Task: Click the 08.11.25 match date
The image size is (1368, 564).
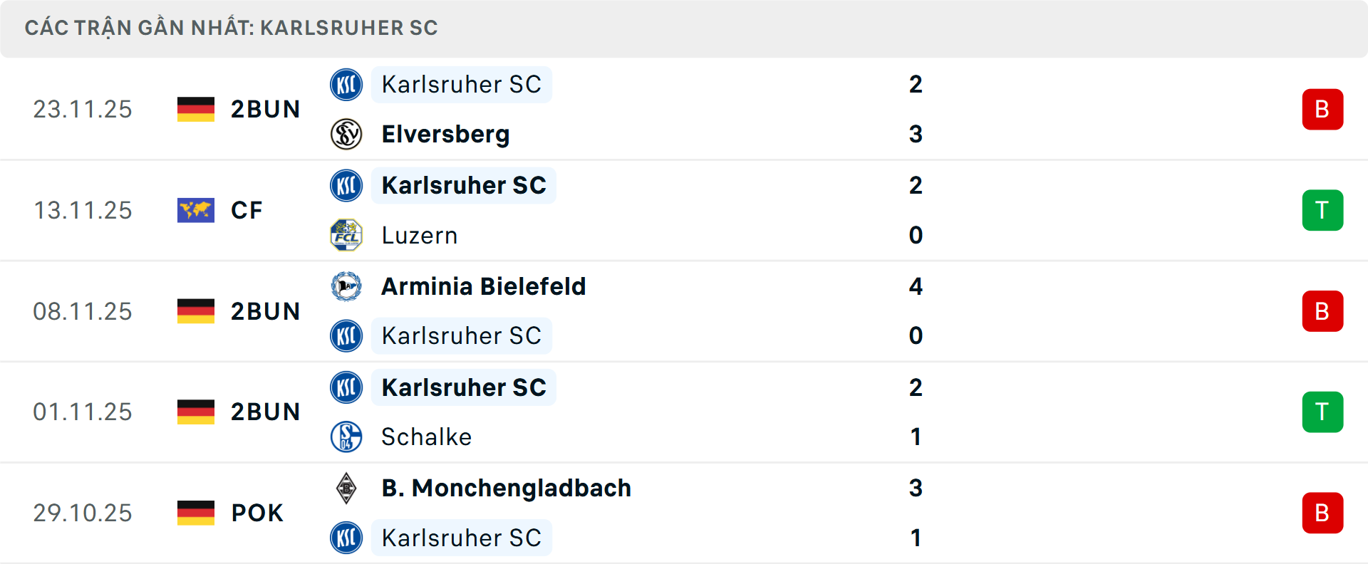Action: (83, 311)
